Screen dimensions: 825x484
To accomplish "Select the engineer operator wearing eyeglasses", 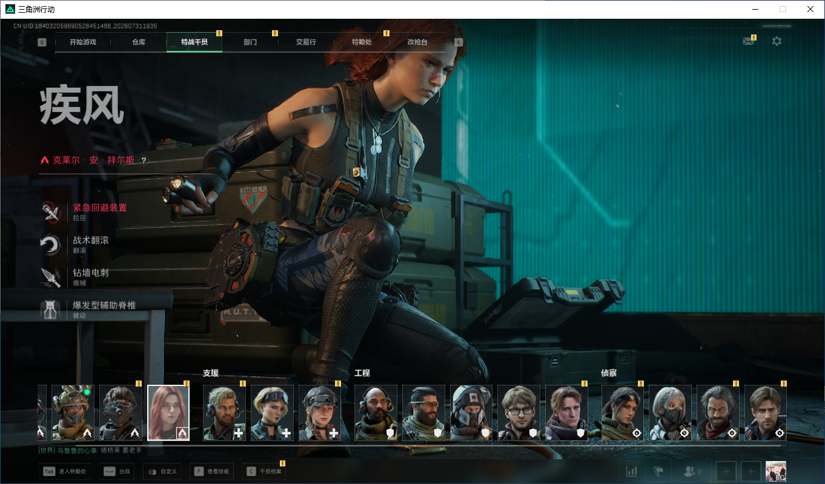I will pos(519,413).
